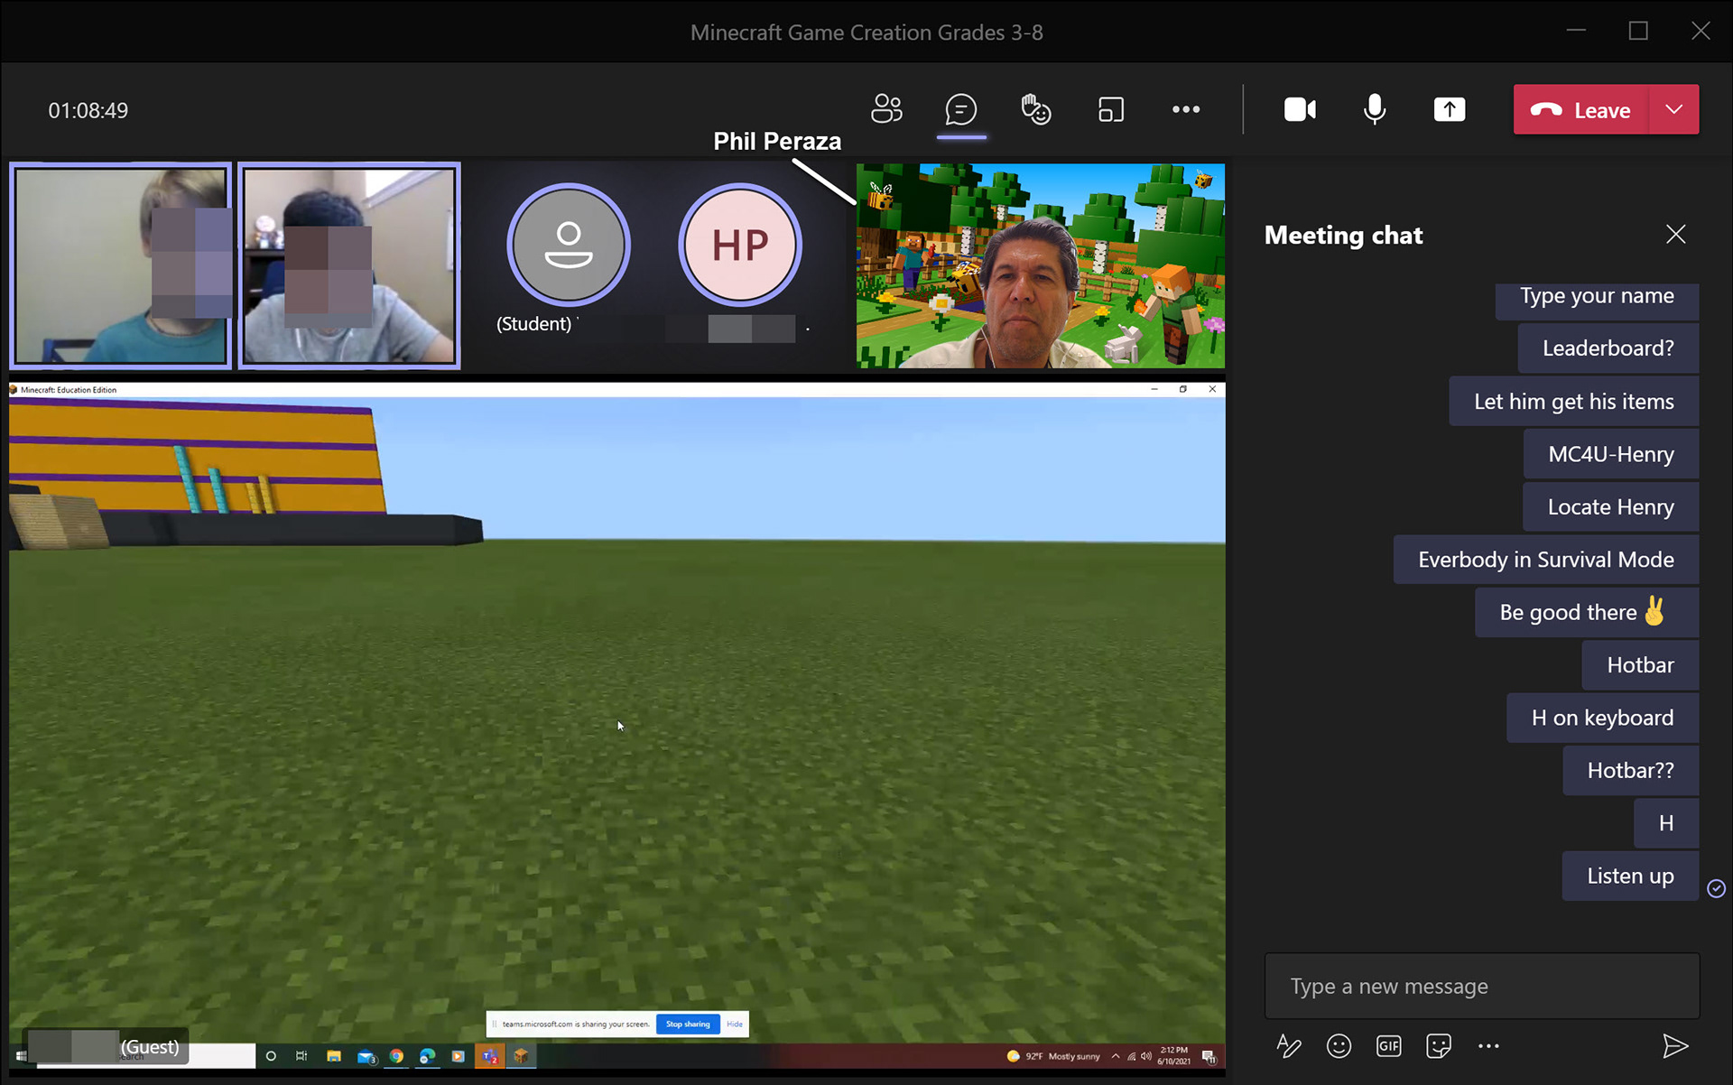Open more actions menu in the toolbar

1185,109
